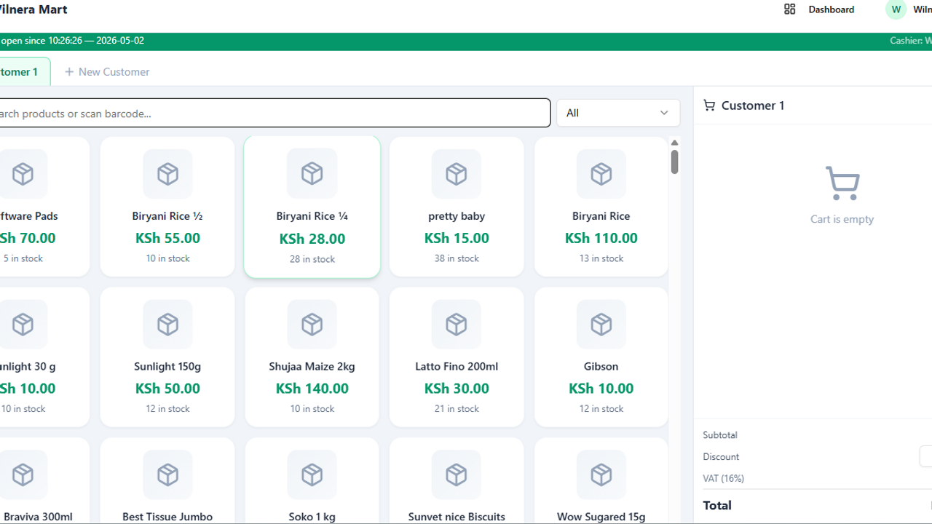The image size is (932, 524).
Task: Click the Wow Sugared 15g product name
Action: tap(601, 517)
